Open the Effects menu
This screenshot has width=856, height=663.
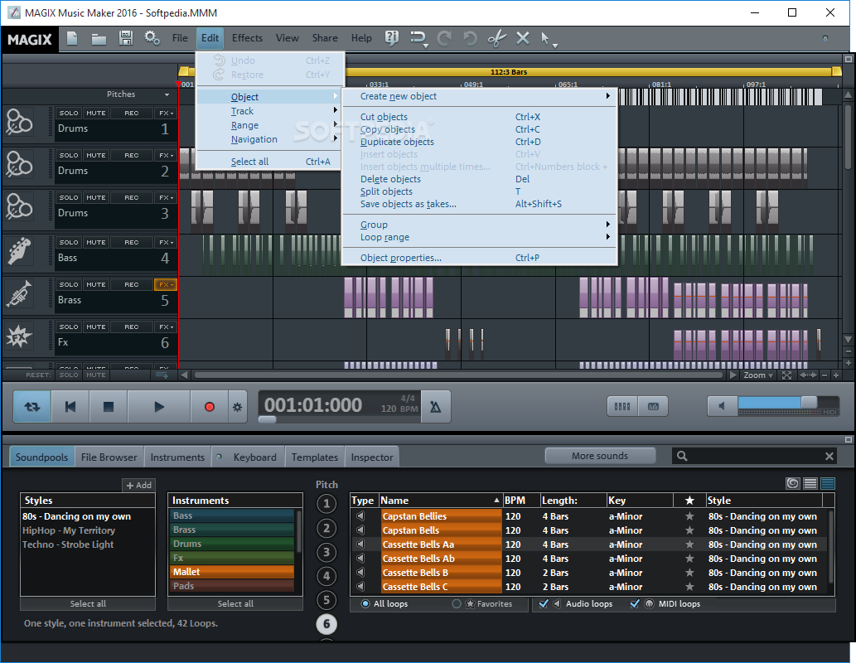click(247, 37)
